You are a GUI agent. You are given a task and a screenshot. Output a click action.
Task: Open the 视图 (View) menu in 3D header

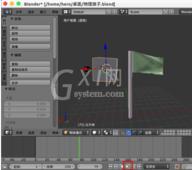coord(19,133)
